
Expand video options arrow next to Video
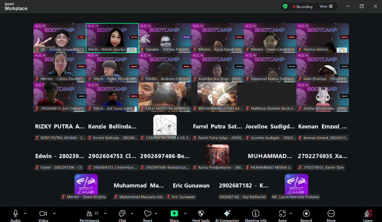coord(54,213)
